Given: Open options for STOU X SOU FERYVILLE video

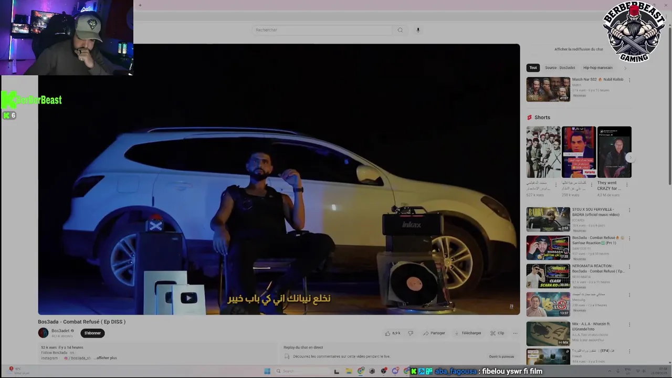Looking at the screenshot, I should pos(629,210).
